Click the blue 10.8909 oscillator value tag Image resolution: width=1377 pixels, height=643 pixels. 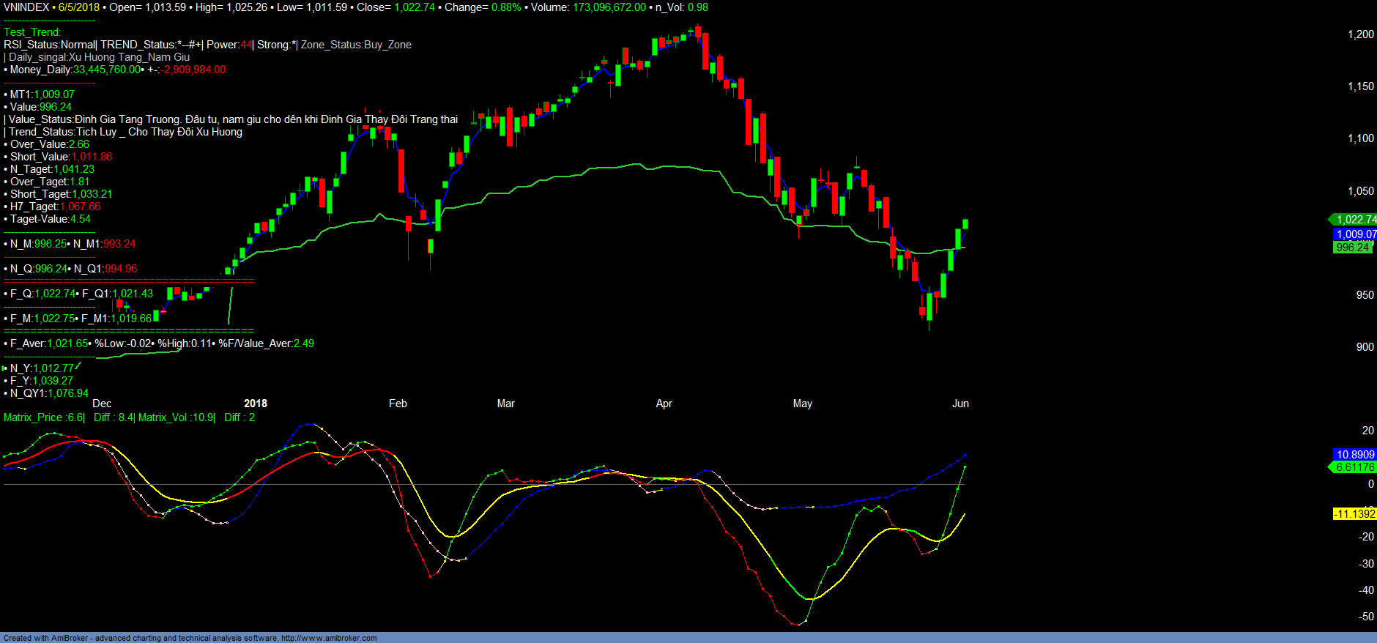[1355, 455]
